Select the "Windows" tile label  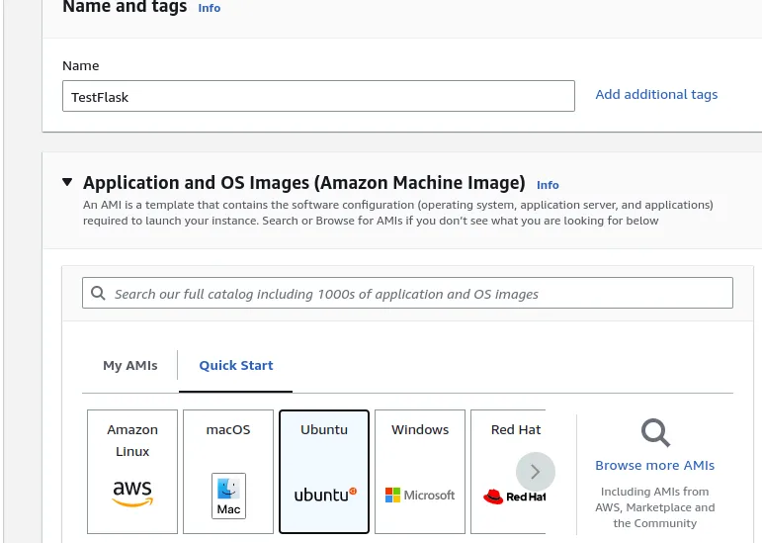[x=420, y=429]
